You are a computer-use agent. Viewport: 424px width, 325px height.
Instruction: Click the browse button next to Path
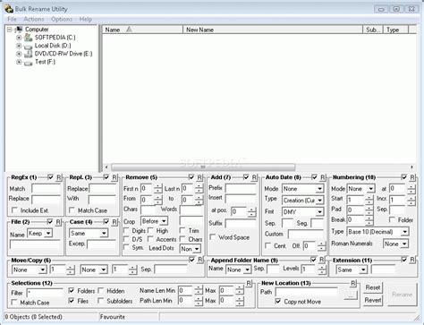351,295
